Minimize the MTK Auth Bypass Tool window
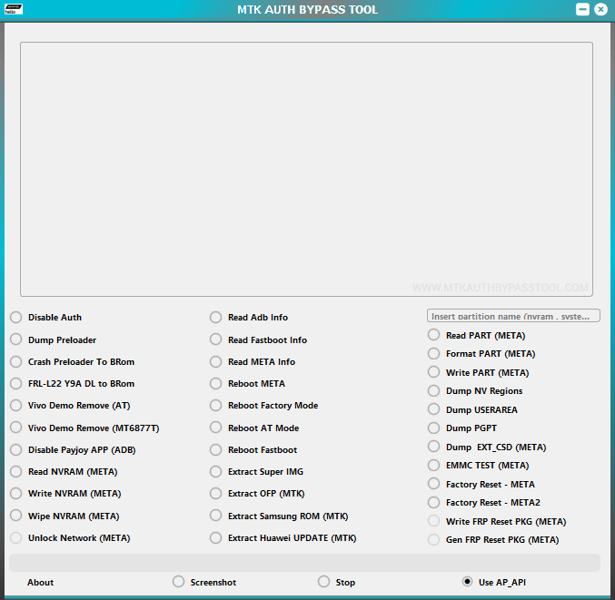This screenshot has height=600, width=615. (x=582, y=9)
